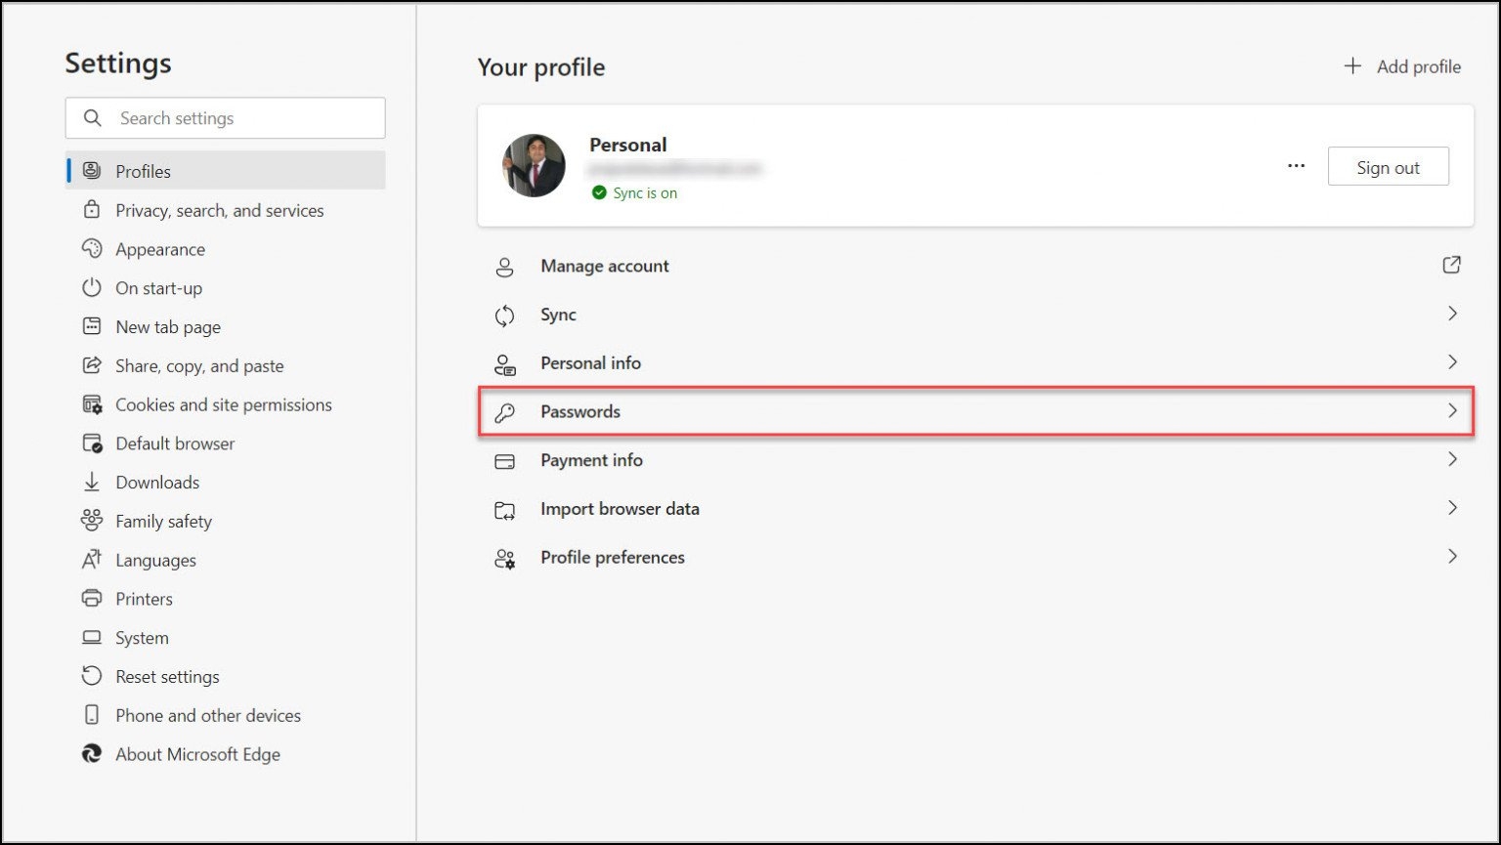The width and height of the screenshot is (1501, 845).
Task: Open Manage account external link icon
Action: pyautogui.click(x=1452, y=265)
